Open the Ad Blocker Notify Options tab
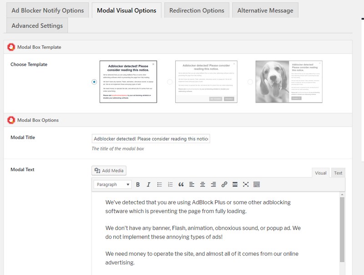Viewport: 364px width, 275px height. [48, 10]
